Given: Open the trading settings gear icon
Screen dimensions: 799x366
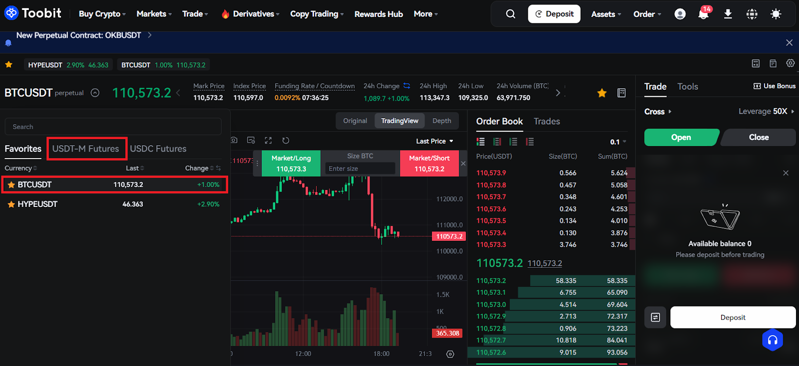Looking at the screenshot, I should 790,63.
